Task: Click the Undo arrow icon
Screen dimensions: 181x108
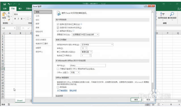Action: click(x=9, y=4)
